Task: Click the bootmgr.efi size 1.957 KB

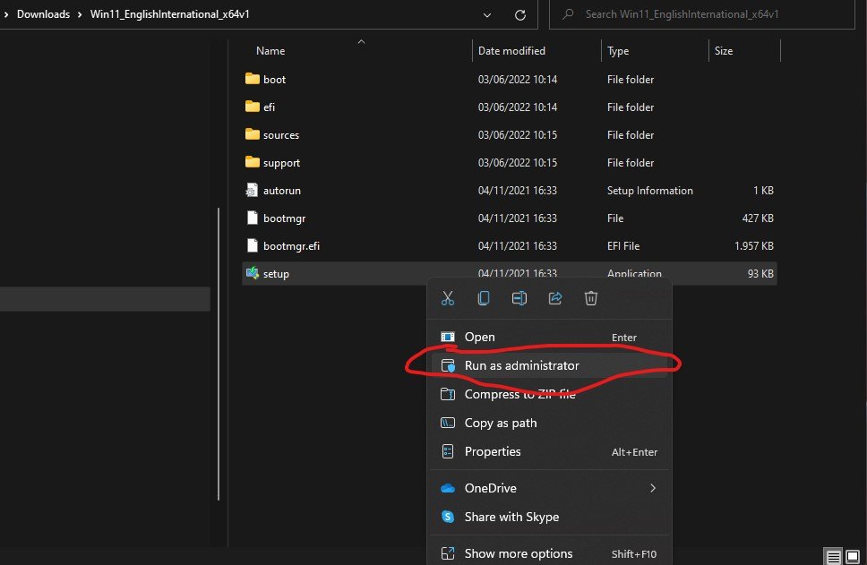Action: click(753, 246)
